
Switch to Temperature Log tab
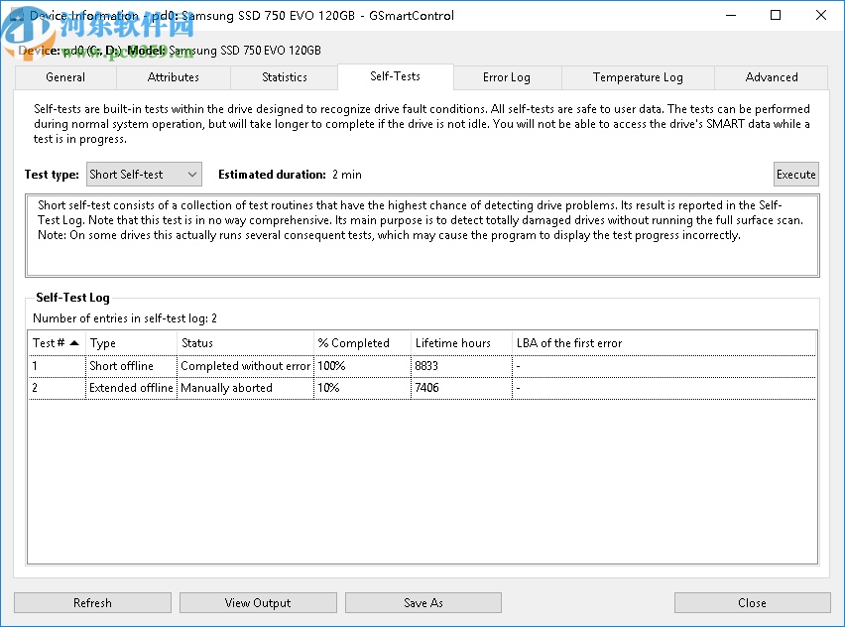pyautogui.click(x=638, y=77)
